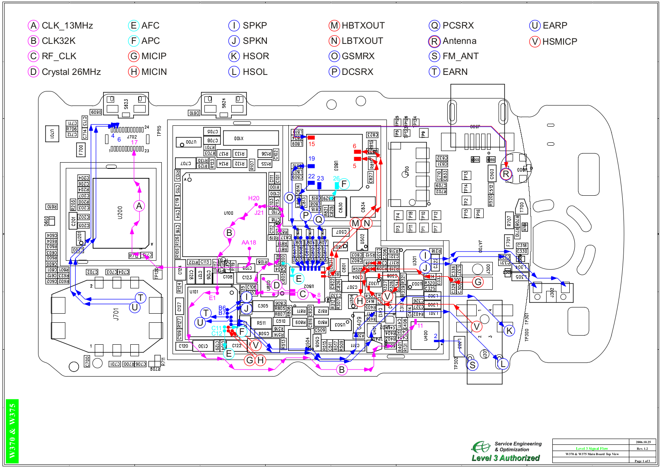Select the blue circled I legend marker

234,26
